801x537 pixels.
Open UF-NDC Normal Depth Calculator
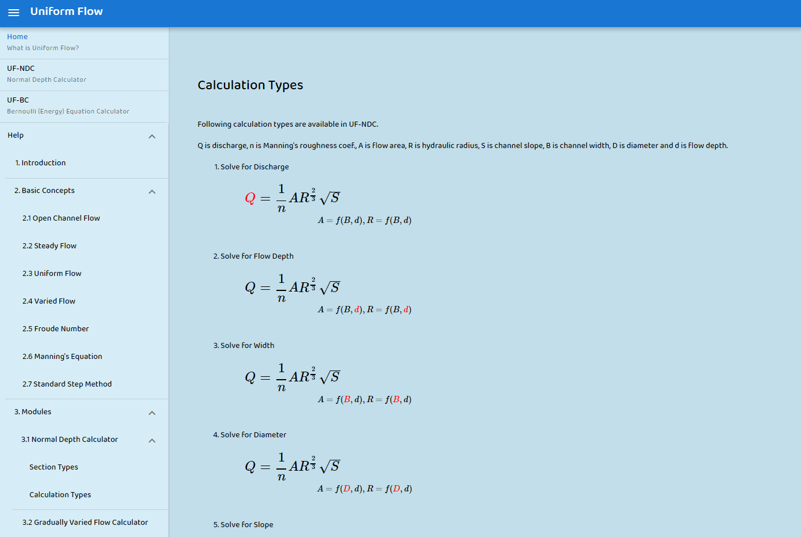(x=84, y=74)
